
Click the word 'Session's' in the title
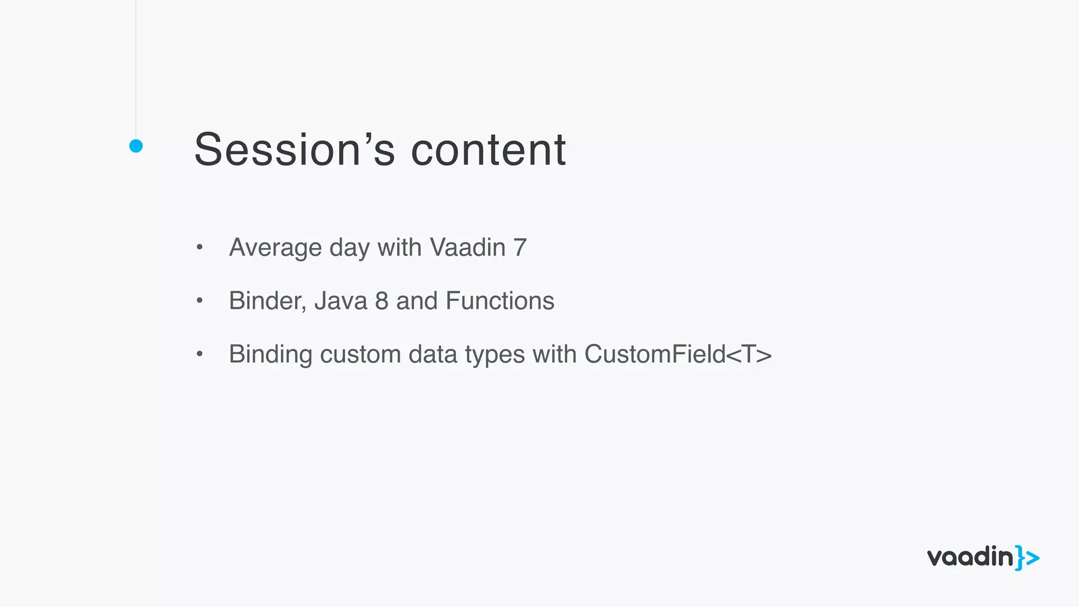(x=294, y=150)
